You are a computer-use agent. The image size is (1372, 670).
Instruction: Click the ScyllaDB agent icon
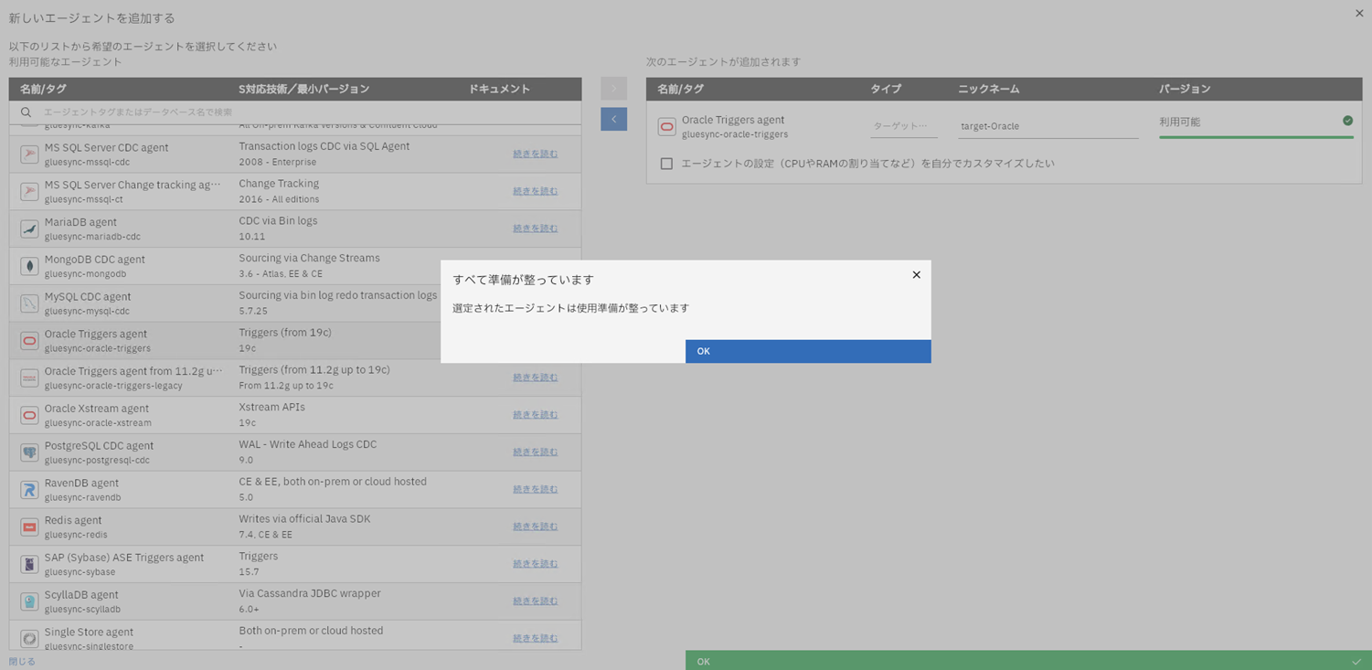point(29,601)
